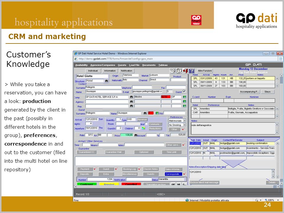
Task: Click Internet Explorer page icon in address bar
Action: [76, 59]
